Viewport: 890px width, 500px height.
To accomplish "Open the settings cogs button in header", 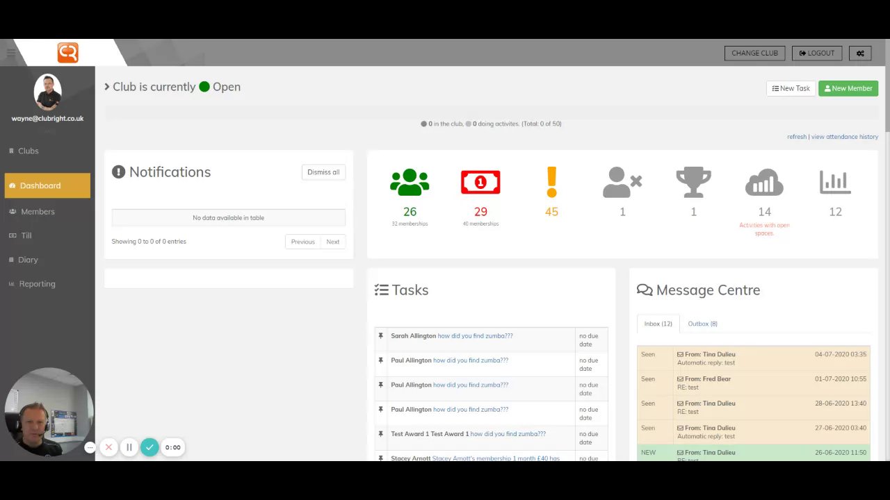I will 860,53.
